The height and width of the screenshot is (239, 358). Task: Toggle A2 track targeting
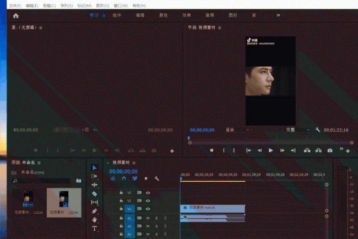[x=129, y=226]
